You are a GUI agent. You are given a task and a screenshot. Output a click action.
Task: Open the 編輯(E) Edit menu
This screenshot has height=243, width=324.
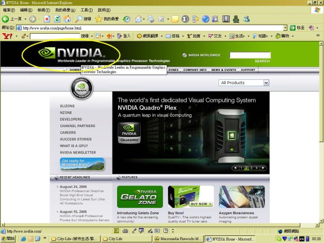pos(26,10)
